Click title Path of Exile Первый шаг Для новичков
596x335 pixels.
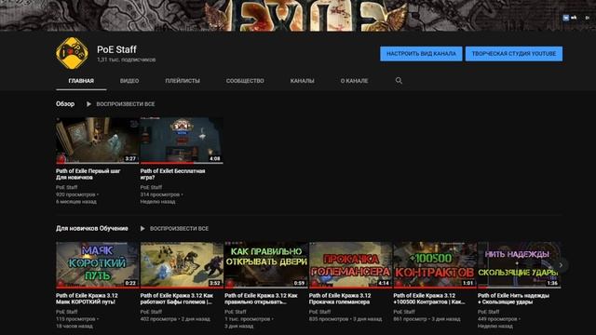pyautogui.click(x=88, y=174)
